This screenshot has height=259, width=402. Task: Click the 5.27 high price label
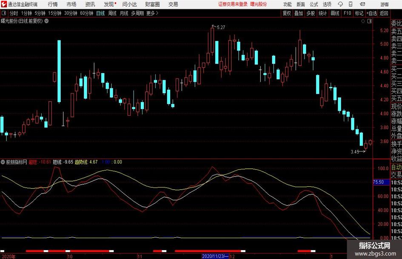[221, 27]
